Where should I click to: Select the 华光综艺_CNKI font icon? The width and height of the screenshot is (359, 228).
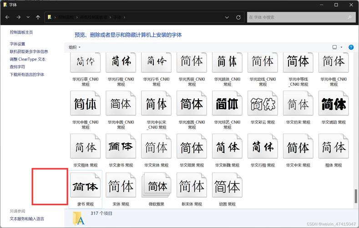[x=228, y=103]
